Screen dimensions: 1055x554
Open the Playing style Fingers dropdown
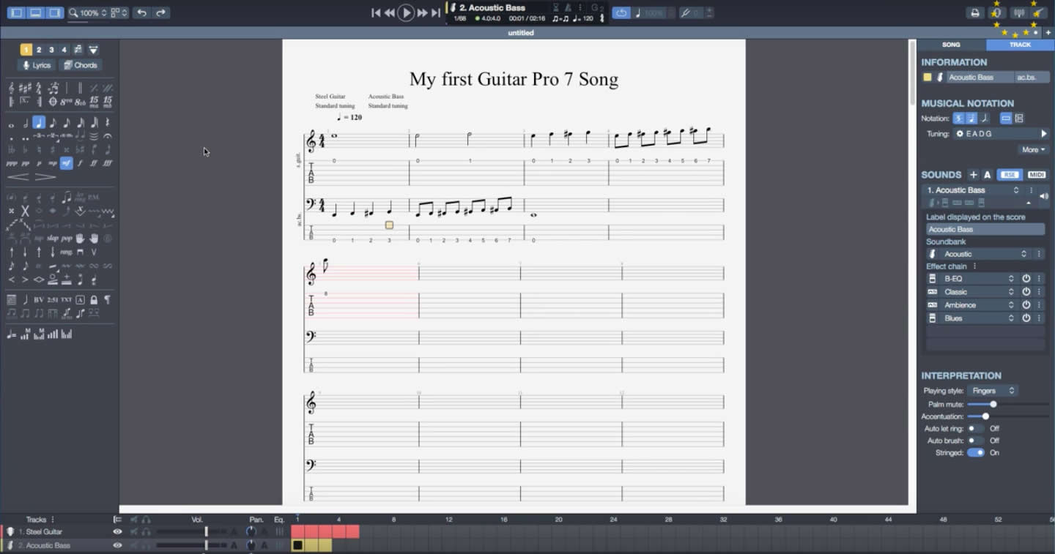tap(993, 391)
